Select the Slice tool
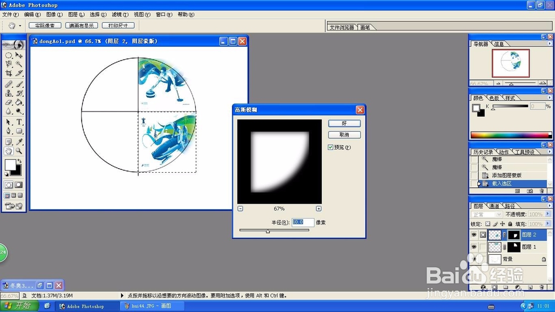This screenshot has height=312, width=555. [x=19, y=73]
